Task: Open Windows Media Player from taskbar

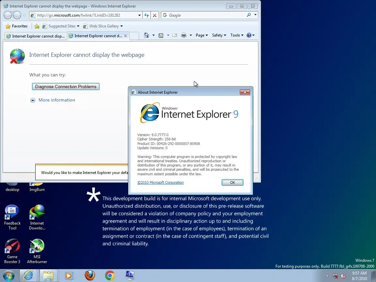Action: click(x=69, y=276)
